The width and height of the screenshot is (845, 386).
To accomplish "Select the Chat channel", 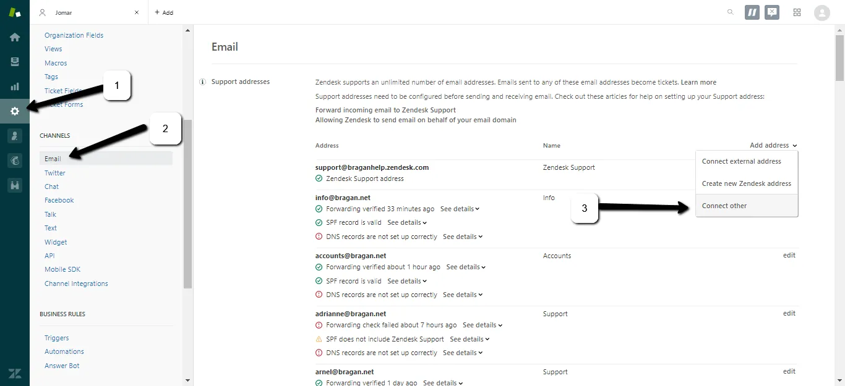I will click(52, 187).
